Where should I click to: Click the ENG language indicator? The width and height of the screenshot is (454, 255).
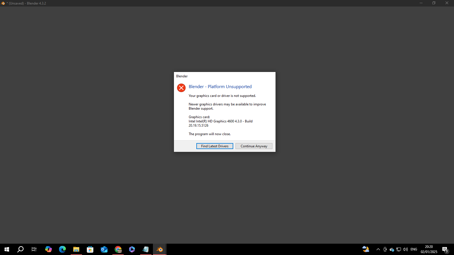(414, 249)
